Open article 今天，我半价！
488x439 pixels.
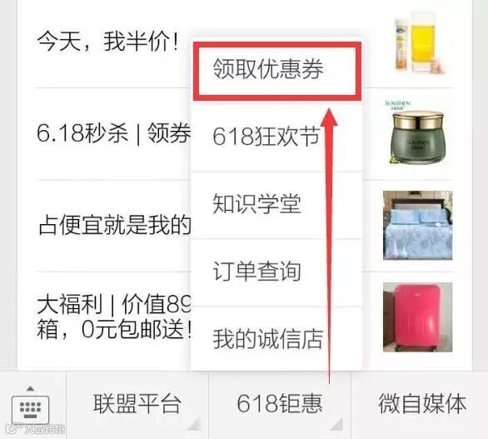[x=107, y=42]
